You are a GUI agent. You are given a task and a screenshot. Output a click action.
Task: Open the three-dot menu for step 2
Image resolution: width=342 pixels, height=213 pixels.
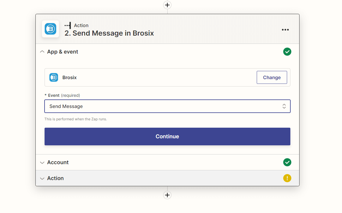pyautogui.click(x=285, y=30)
